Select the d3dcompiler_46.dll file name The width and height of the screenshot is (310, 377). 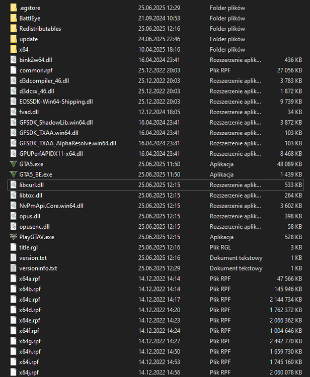click(44, 81)
